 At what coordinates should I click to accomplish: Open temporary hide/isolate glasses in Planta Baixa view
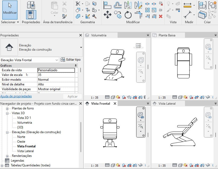point(208,97)
